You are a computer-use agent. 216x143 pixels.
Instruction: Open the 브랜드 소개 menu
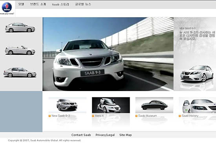click(38, 4)
